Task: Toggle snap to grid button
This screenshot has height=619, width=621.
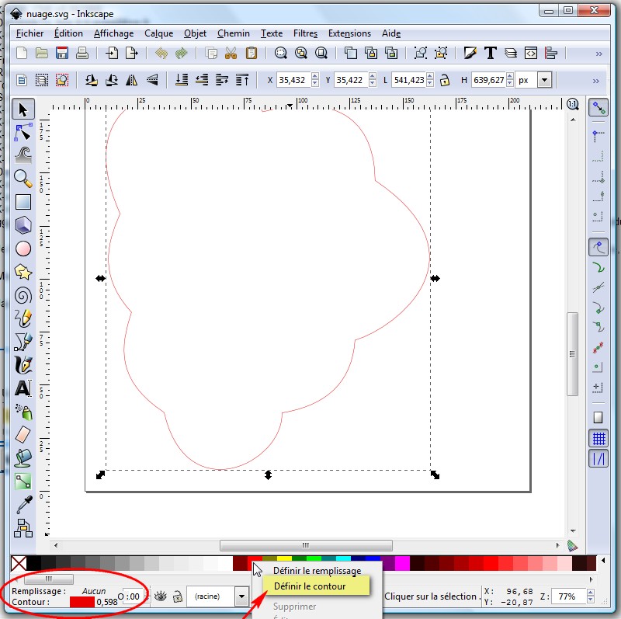Action: pyautogui.click(x=598, y=438)
